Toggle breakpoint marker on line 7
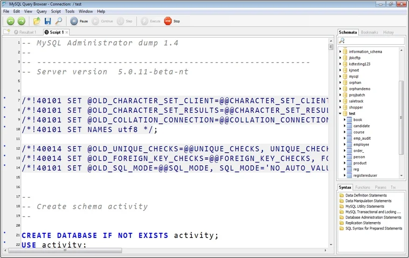This screenshot has height=258, width=409. [x=5, y=98]
